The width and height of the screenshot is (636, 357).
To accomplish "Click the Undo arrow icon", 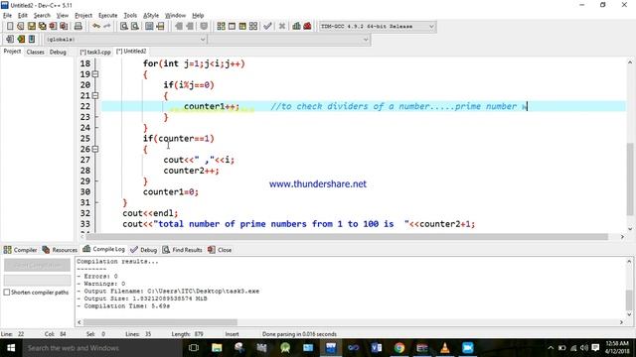I will click(x=96, y=27).
